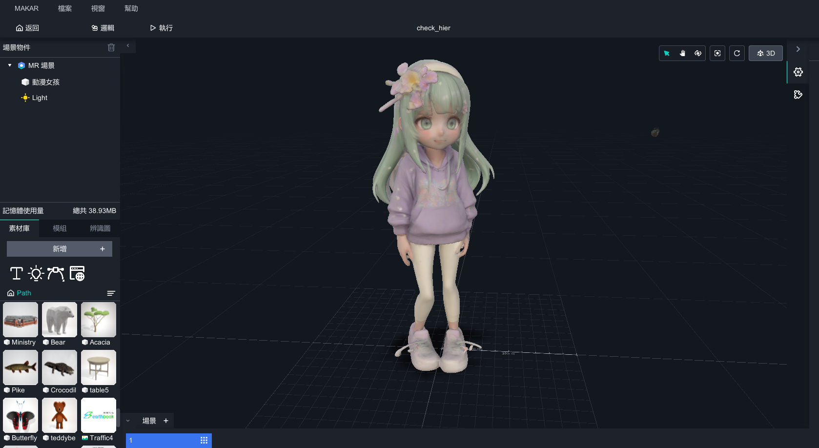Image resolution: width=819 pixels, height=448 pixels.
Task: Choose the orbit camera tool
Action: 698,53
